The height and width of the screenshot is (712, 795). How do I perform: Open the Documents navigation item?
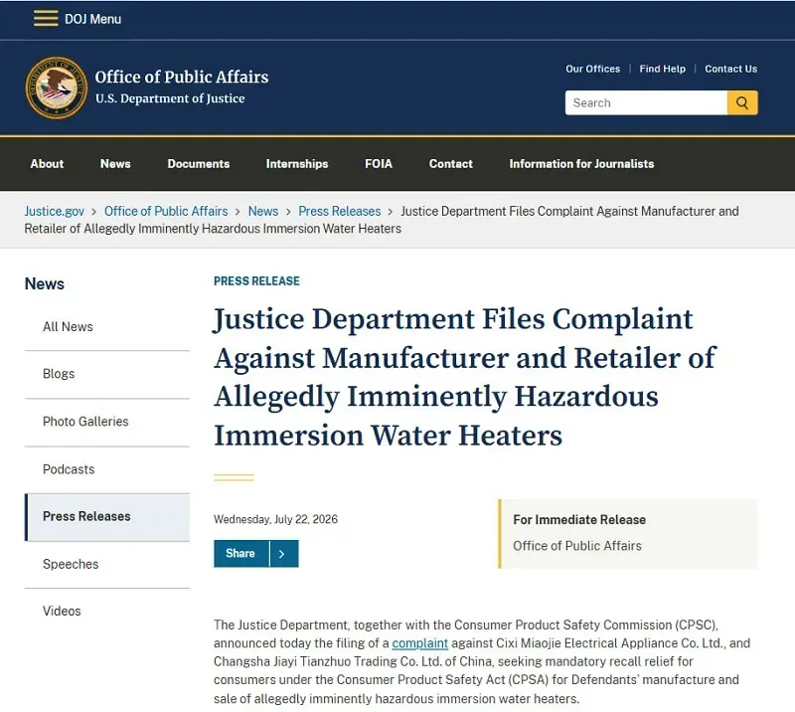[x=198, y=164]
